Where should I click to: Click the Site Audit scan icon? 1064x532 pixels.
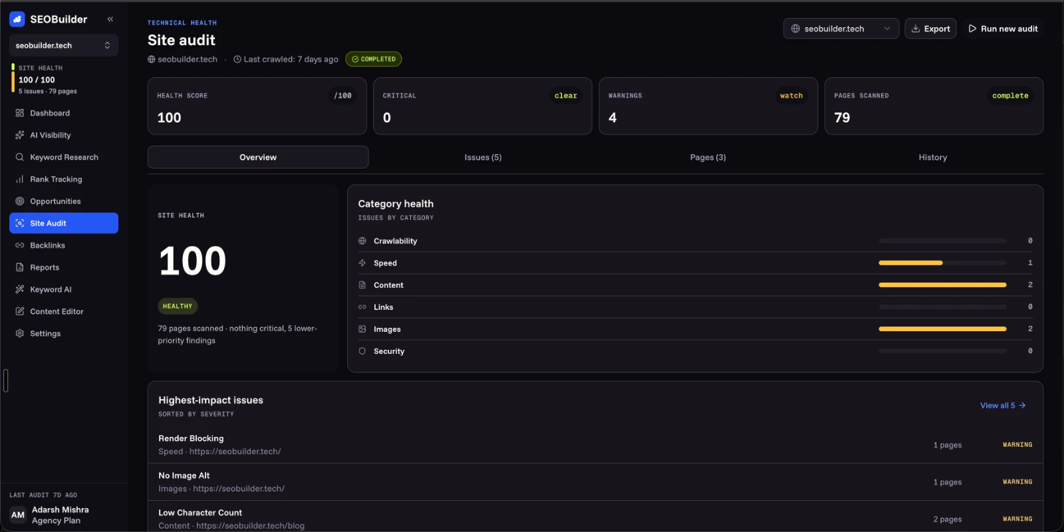20,223
